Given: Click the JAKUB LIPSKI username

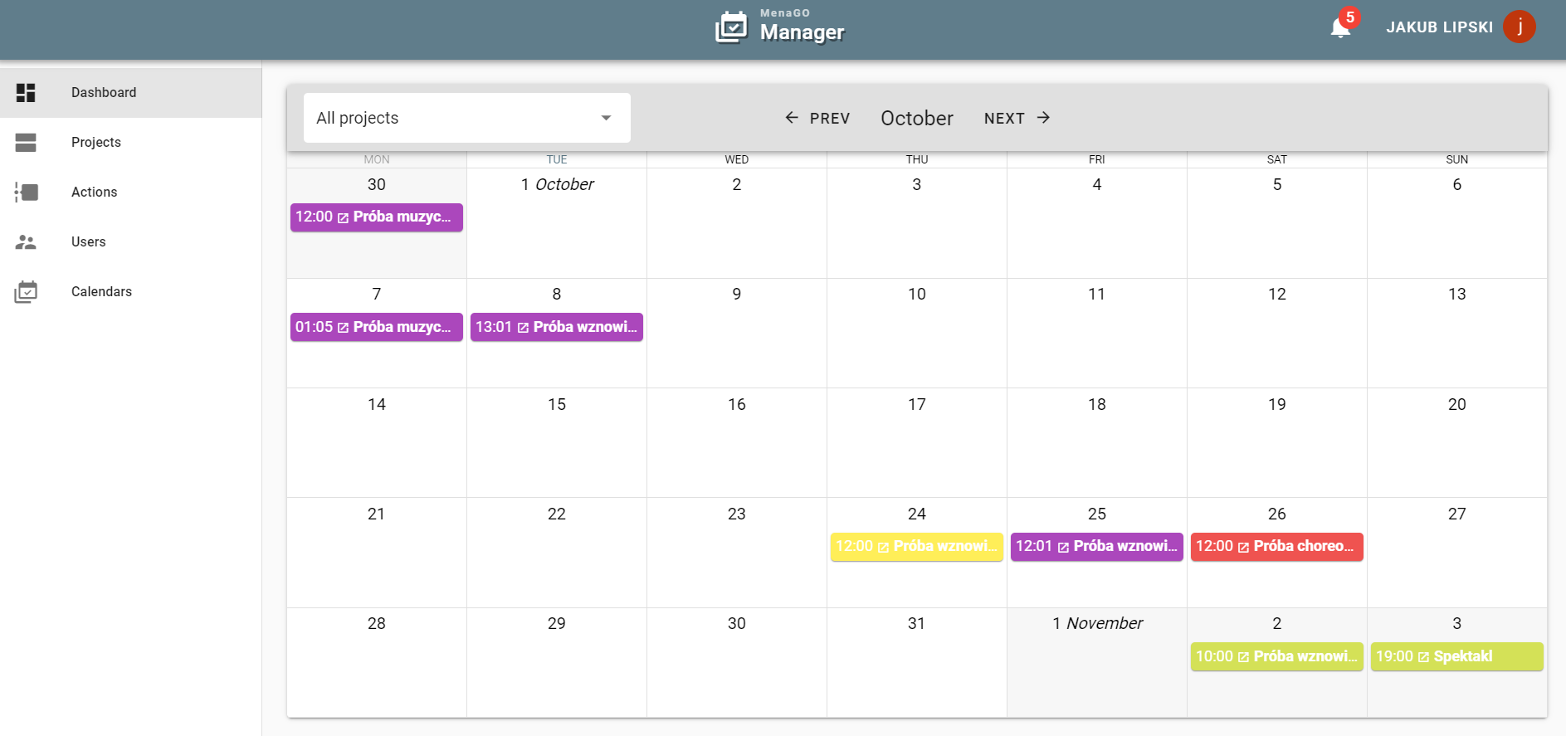Looking at the screenshot, I should click(x=1439, y=27).
